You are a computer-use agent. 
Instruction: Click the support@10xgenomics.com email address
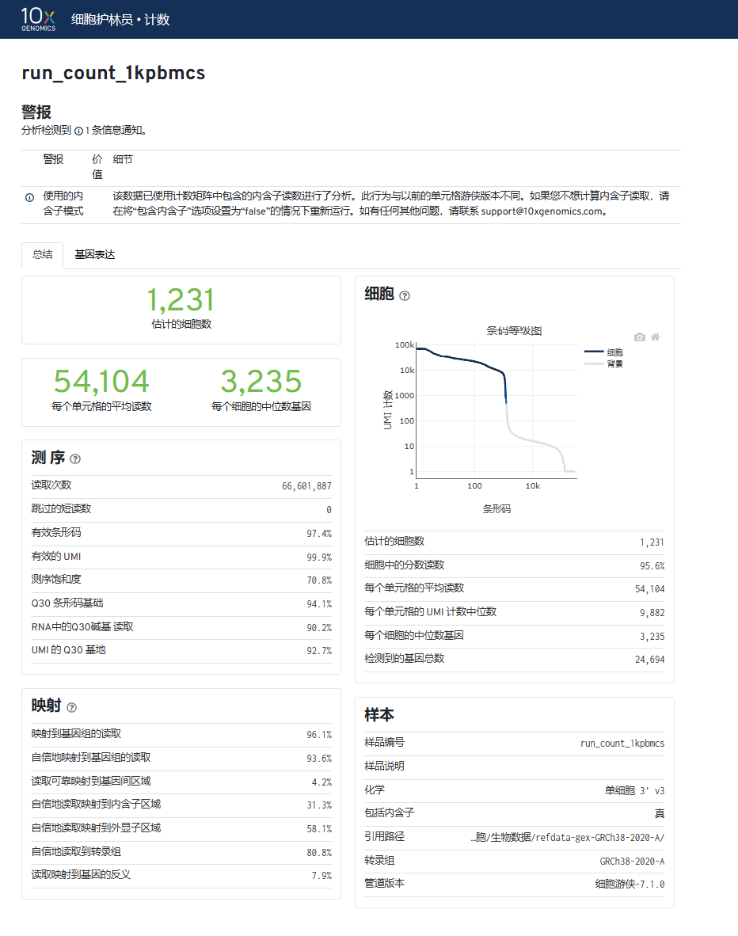(x=542, y=211)
